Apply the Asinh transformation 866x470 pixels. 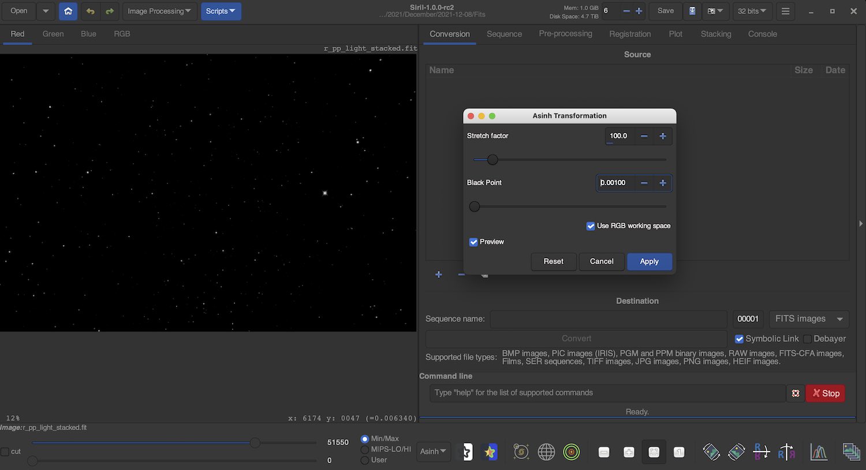649,261
